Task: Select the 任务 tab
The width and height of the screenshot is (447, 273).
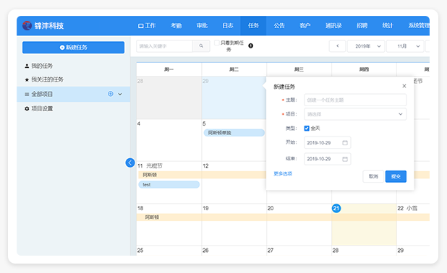Action: coord(253,25)
